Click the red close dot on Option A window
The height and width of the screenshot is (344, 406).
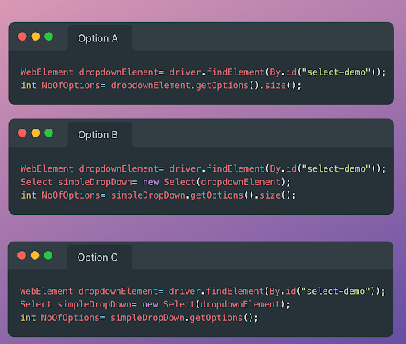22,37
